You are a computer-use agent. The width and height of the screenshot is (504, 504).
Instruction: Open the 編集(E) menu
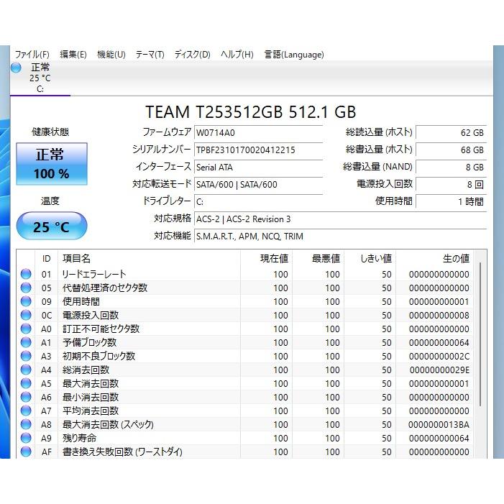point(73,55)
